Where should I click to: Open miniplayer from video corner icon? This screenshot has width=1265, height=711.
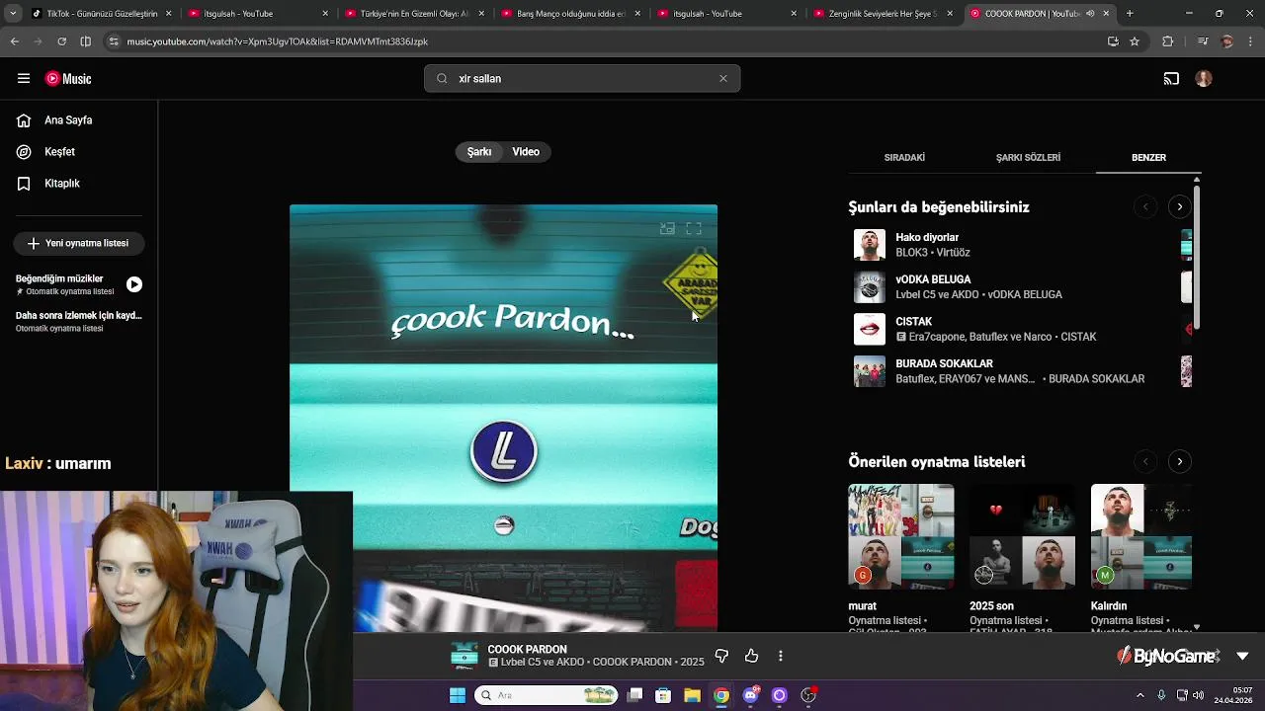point(668,228)
